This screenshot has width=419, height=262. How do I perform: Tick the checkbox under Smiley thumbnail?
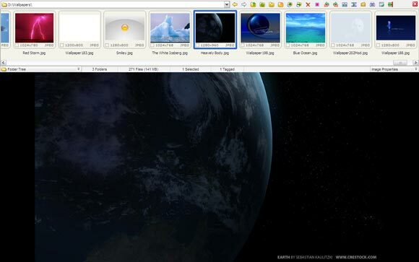click(x=107, y=45)
